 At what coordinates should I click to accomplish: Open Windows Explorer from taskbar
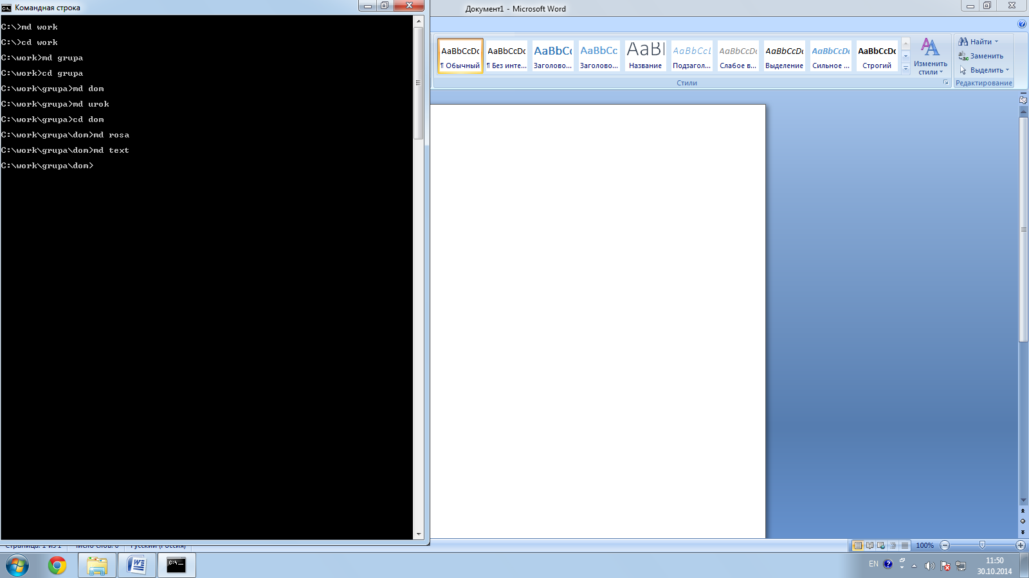(x=97, y=566)
